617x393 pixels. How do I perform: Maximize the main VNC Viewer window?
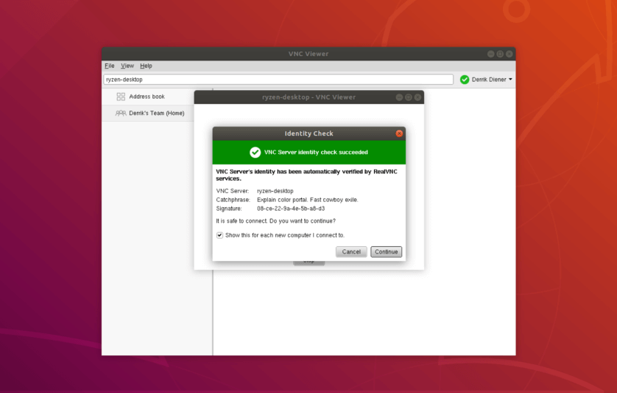pos(500,54)
